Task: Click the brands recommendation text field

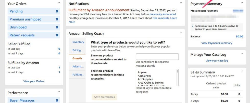Action: point(157,57)
